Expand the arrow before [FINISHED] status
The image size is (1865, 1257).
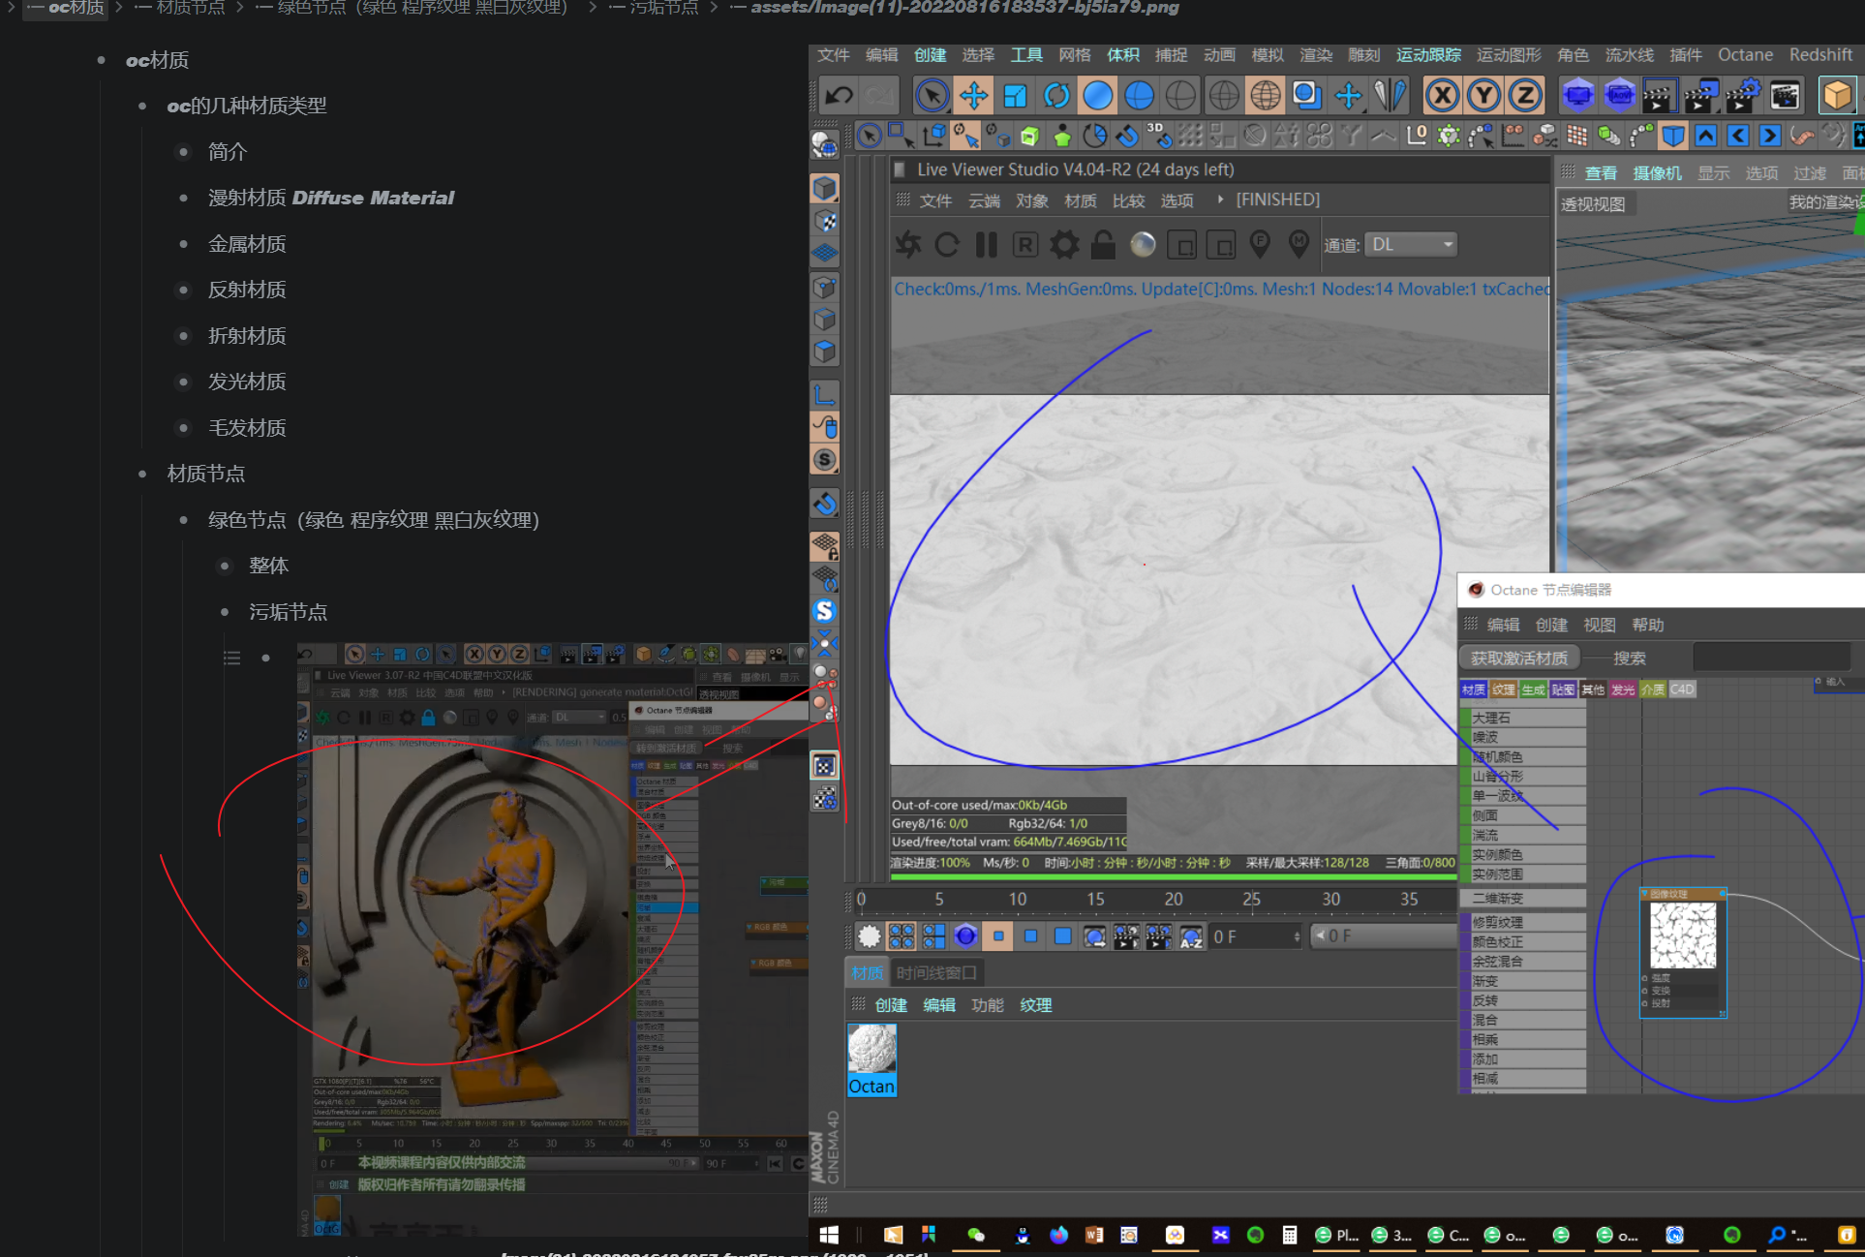1220,199
